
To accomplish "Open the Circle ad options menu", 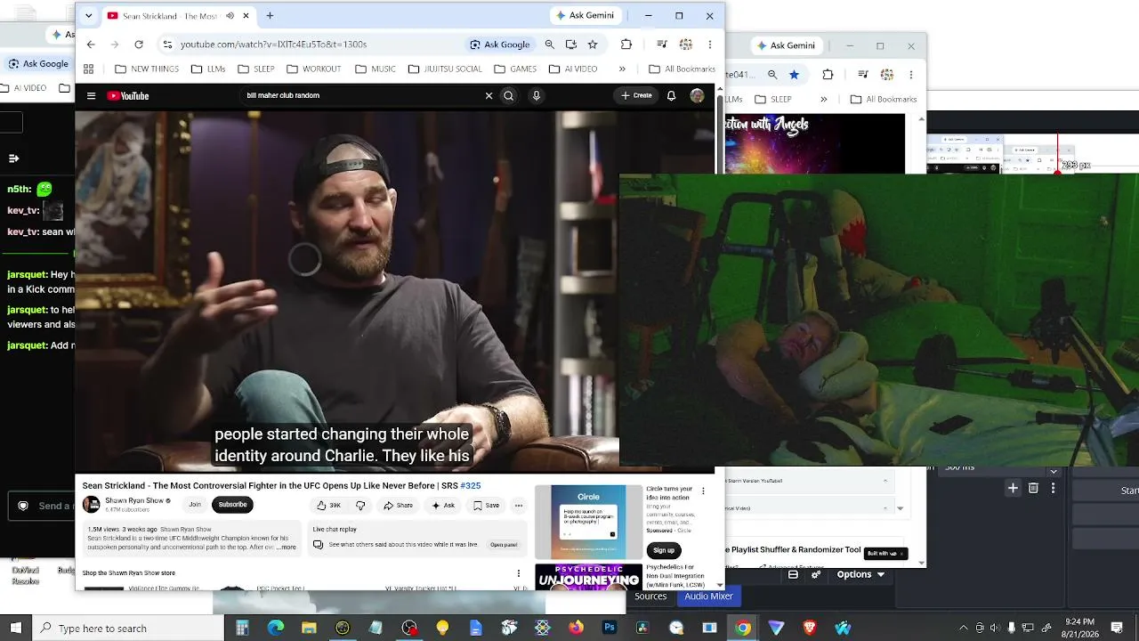I will pos(703,491).
